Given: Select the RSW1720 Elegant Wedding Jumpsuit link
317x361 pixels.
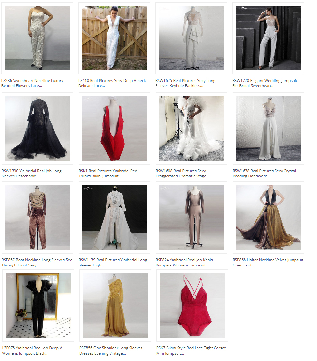Looking at the screenshot, I should 266,83.
